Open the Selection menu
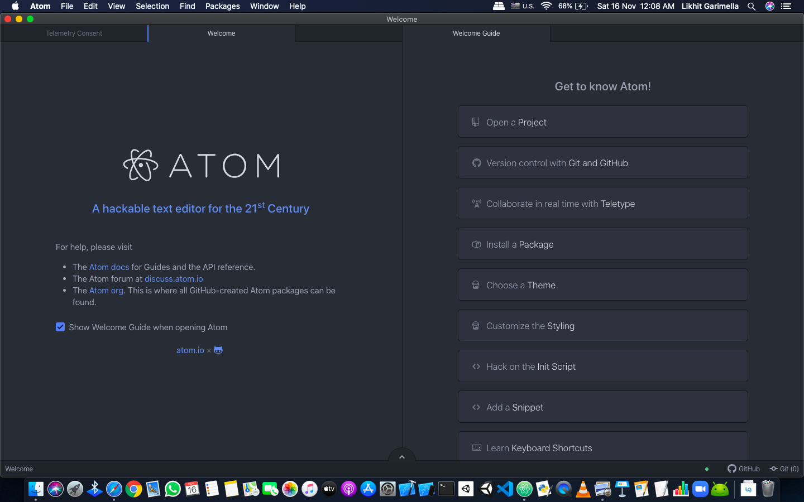 [152, 6]
